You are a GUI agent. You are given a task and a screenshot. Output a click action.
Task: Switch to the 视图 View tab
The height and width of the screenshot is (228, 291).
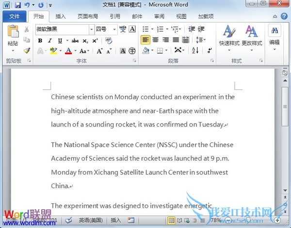pyautogui.click(x=181, y=16)
